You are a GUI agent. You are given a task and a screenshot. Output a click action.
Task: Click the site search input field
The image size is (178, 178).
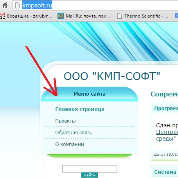pyautogui.click(x=90, y=169)
